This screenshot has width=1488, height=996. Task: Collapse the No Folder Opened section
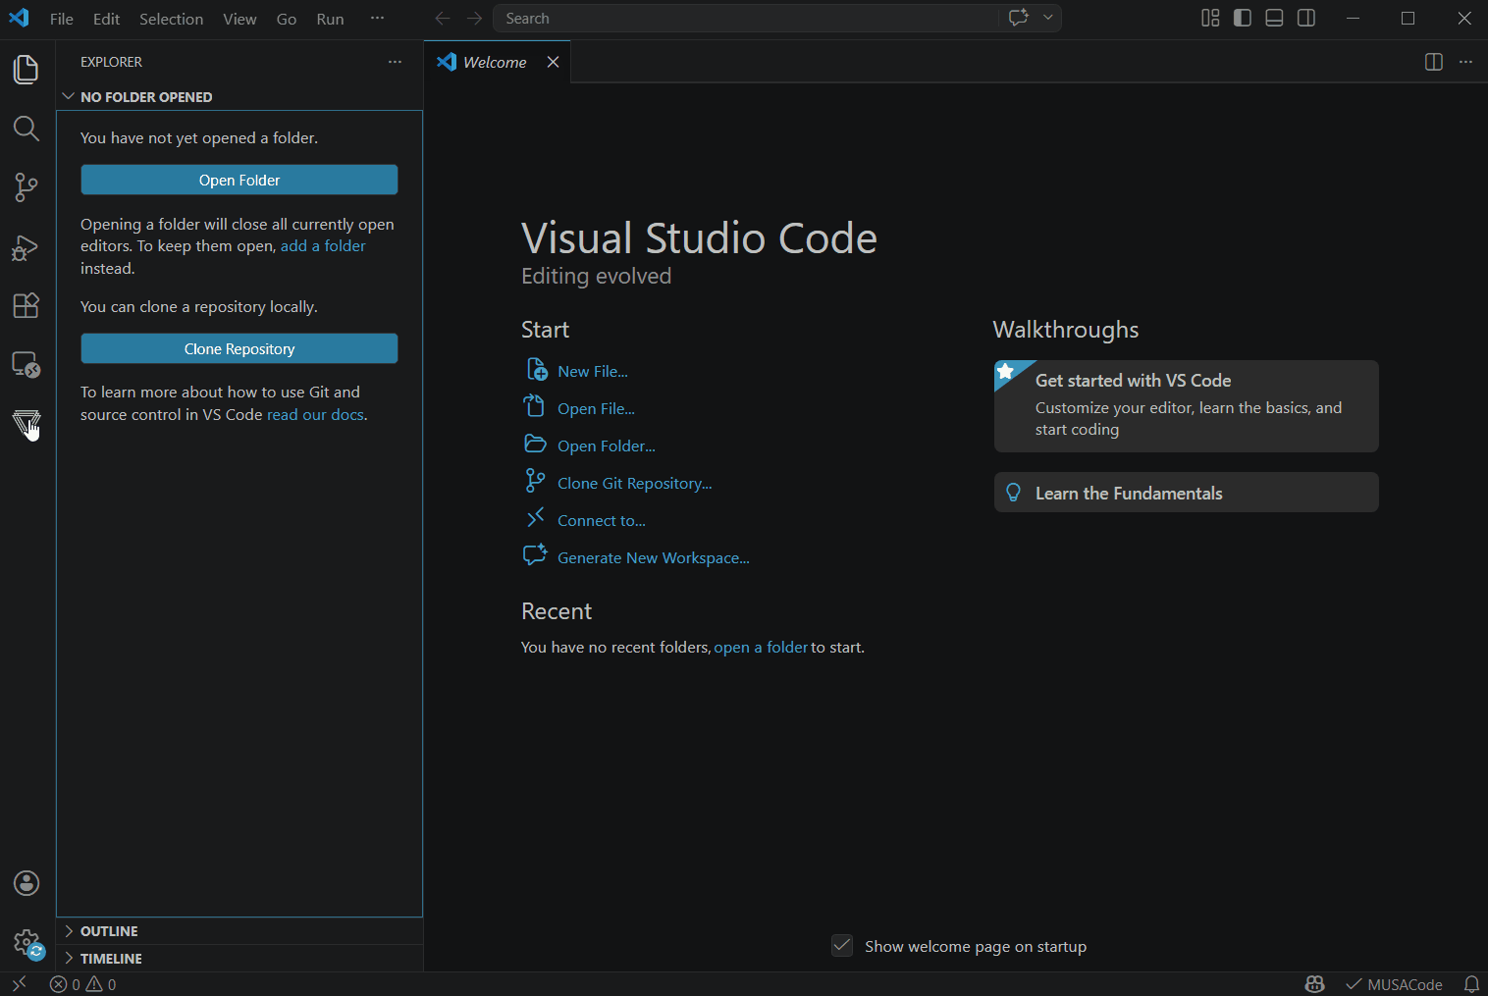pos(239,97)
